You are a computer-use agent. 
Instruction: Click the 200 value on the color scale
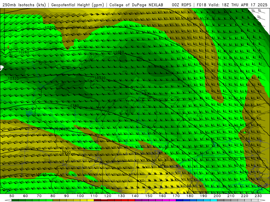click(x=217, y=196)
